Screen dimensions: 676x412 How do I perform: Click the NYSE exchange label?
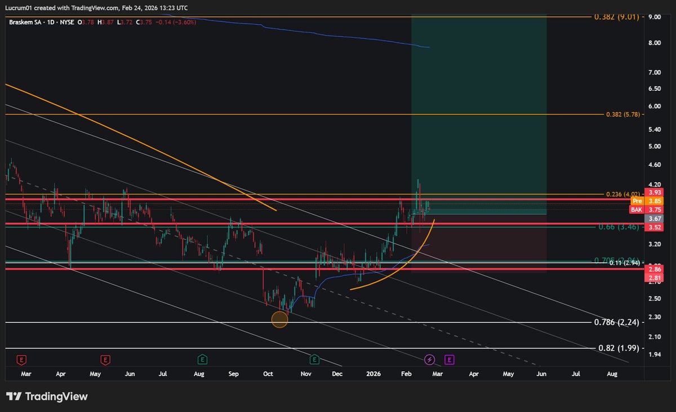tap(67, 21)
